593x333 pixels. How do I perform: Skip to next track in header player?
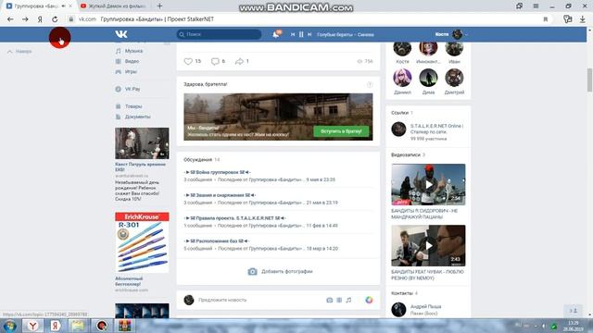point(309,34)
